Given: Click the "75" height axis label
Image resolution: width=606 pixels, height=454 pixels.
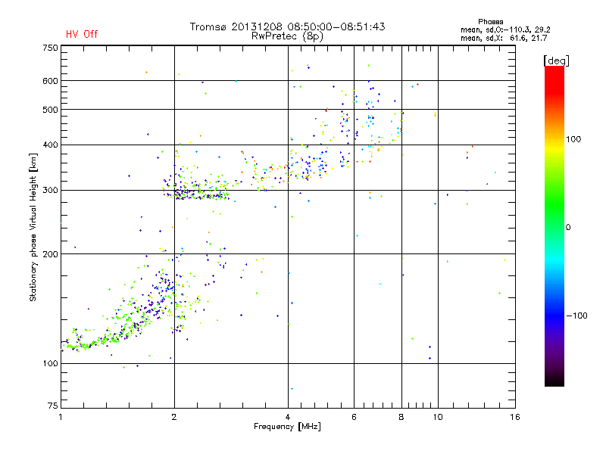Looking at the screenshot, I should (53, 406).
